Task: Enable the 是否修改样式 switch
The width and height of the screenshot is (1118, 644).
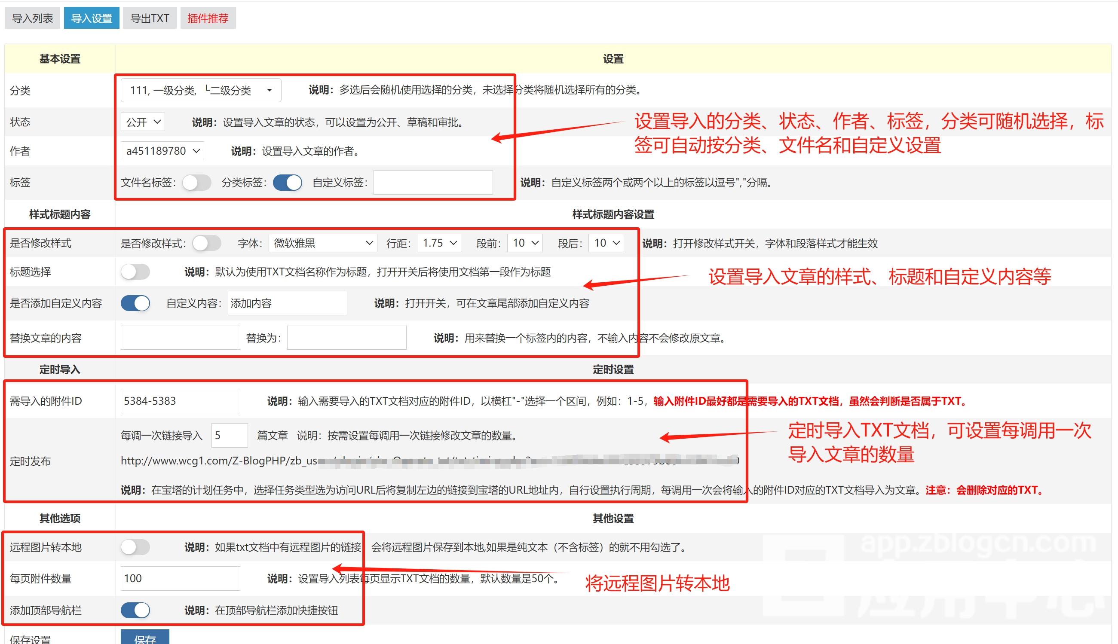Action: coord(207,243)
